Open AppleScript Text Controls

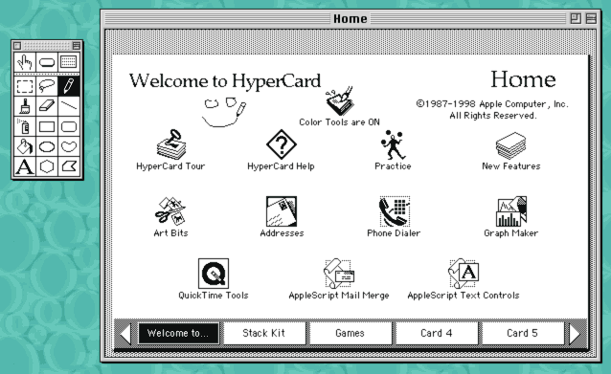coord(464,279)
